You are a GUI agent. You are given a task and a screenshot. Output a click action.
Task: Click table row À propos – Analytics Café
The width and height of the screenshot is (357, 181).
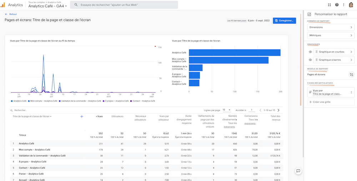[146, 162]
